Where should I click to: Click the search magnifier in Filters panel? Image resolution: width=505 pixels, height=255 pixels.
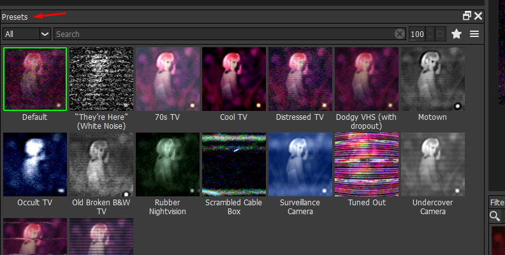point(495,215)
